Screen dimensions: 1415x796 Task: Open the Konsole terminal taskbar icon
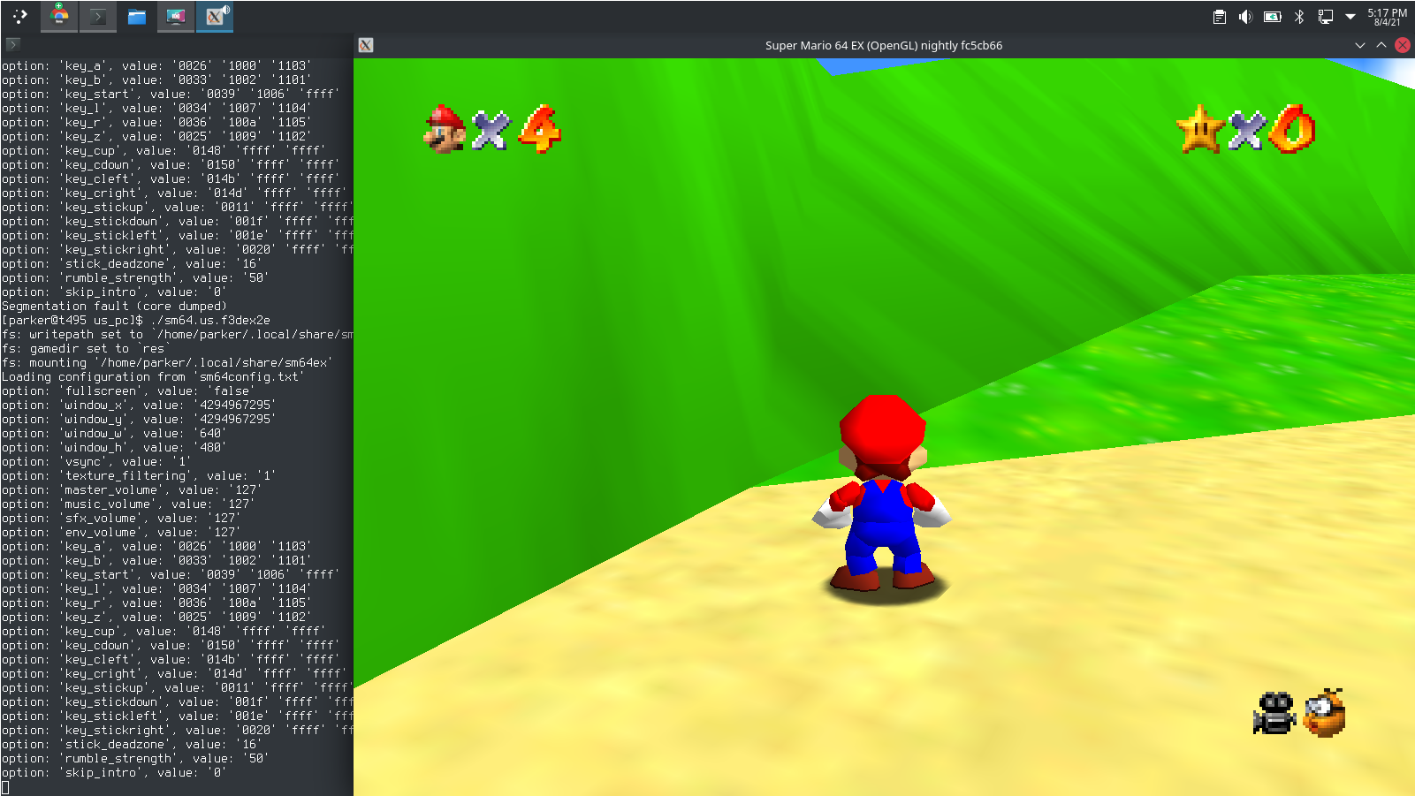(x=98, y=16)
